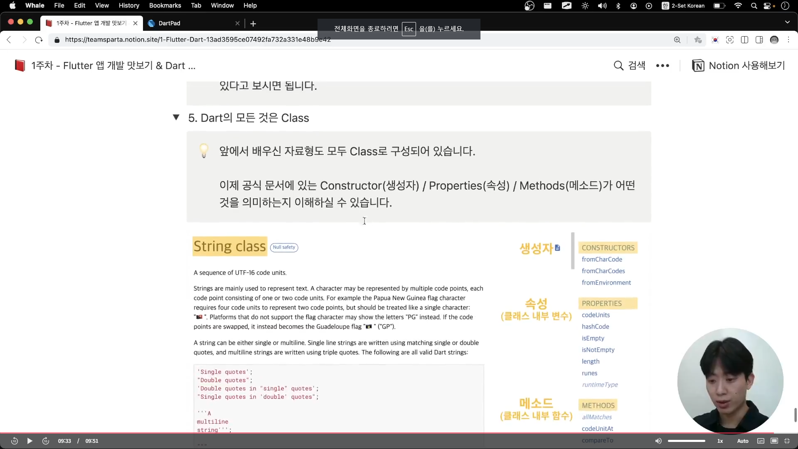Click the fromCharCode constructor link
Image resolution: width=798 pixels, height=449 pixels.
(602, 259)
